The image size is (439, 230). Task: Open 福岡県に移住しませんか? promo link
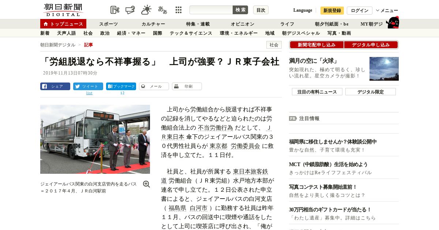pyautogui.click(x=333, y=142)
